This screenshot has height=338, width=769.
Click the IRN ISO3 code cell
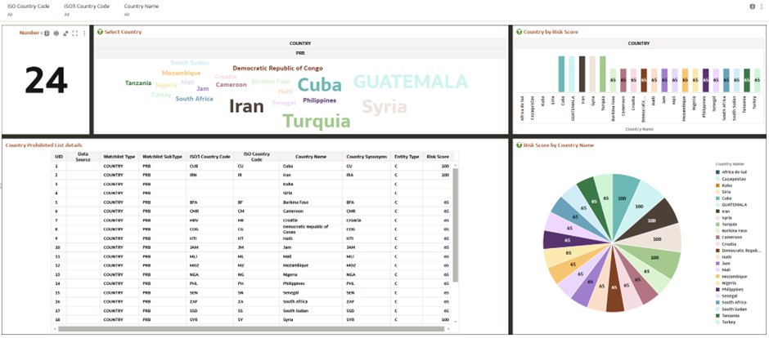pyautogui.click(x=210, y=175)
